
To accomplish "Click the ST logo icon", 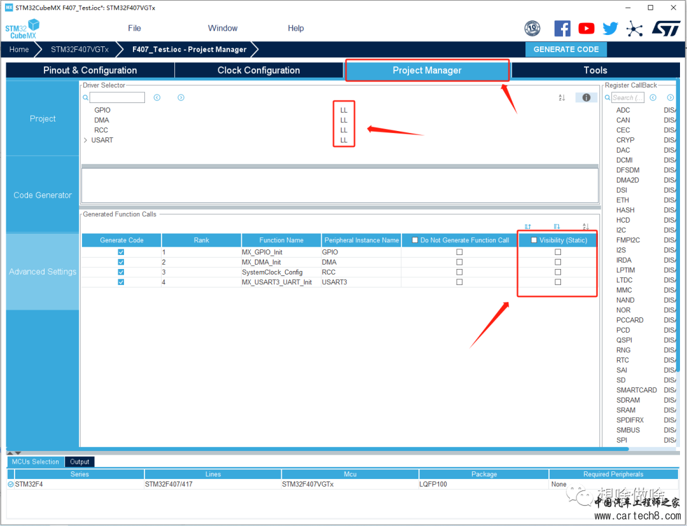I will [x=666, y=29].
